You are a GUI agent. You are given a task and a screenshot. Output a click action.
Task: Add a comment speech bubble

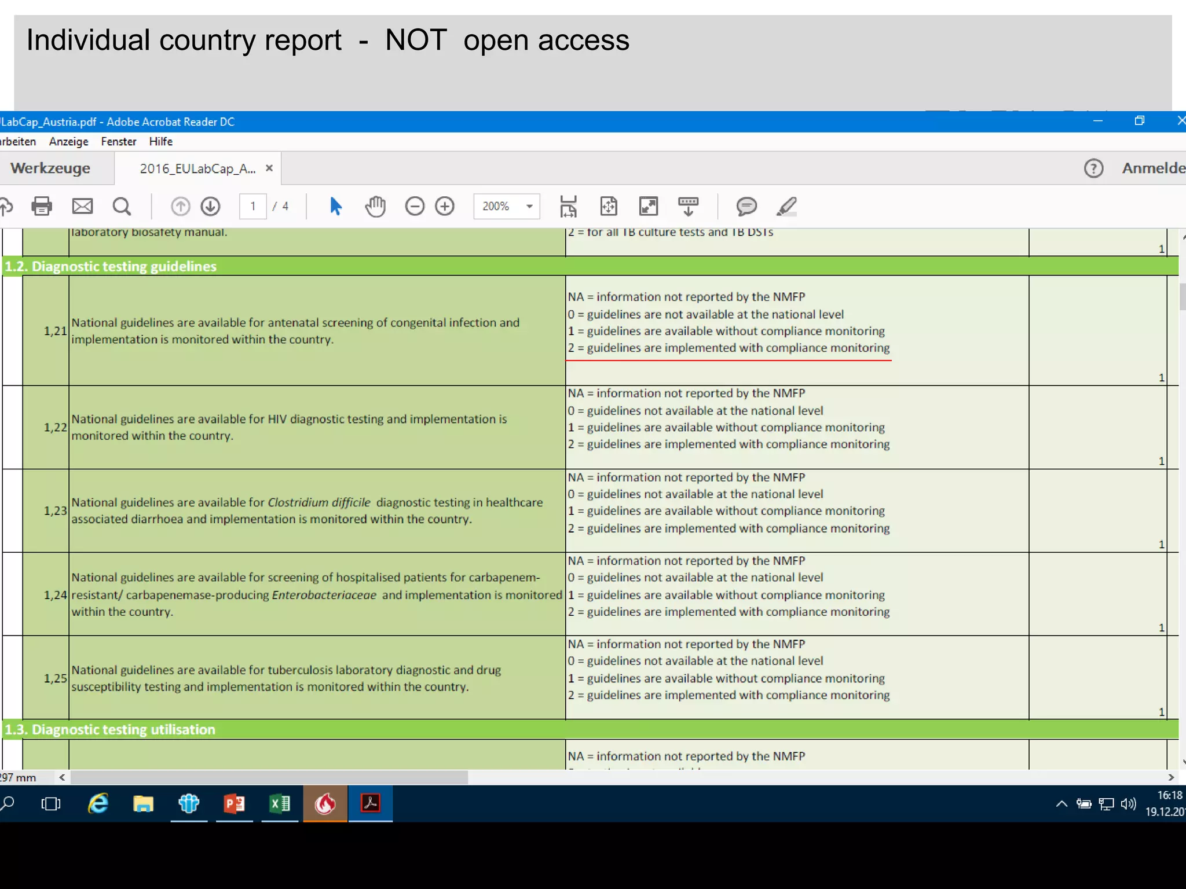[747, 206]
